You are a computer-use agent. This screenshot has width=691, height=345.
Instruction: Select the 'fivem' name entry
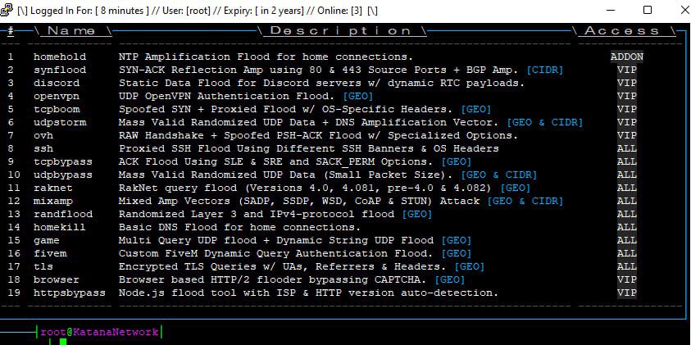point(50,253)
